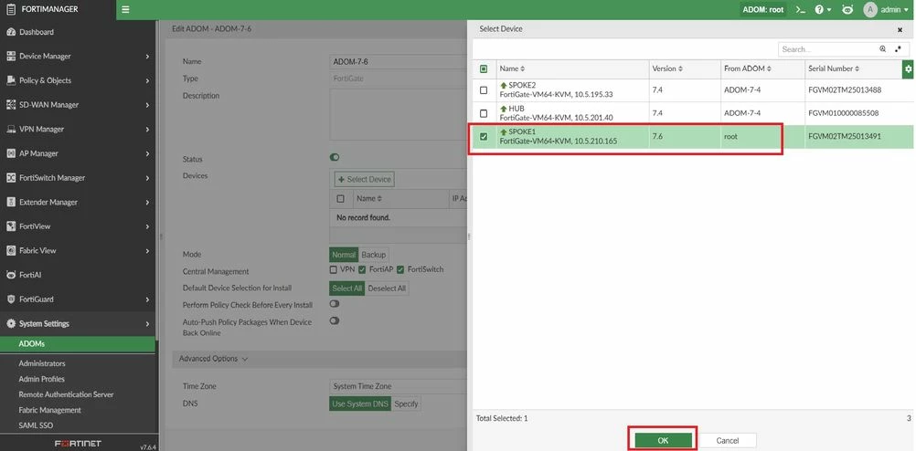Click the FortiAI sidebar icon
The image size is (916, 451).
(x=11, y=275)
